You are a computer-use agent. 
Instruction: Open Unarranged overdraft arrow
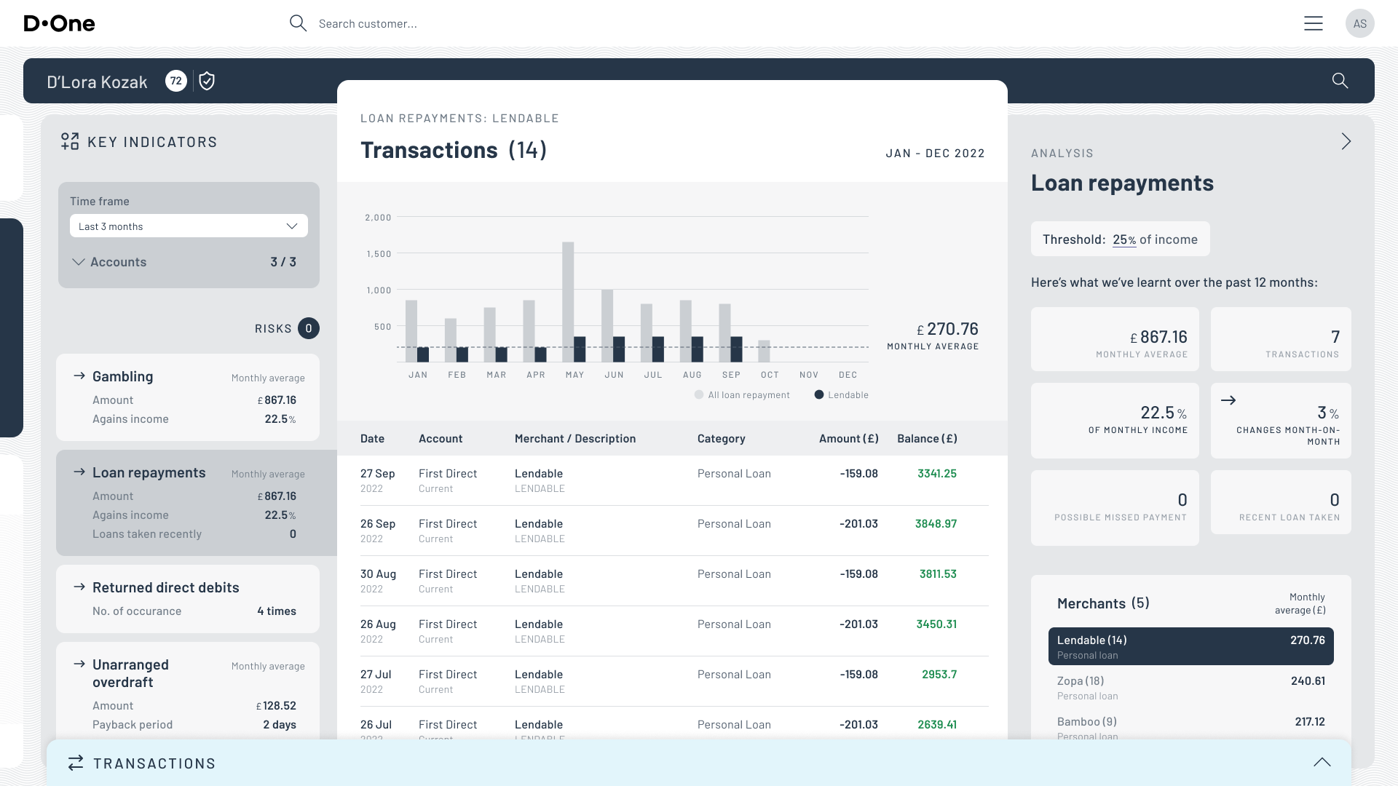[79, 664]
